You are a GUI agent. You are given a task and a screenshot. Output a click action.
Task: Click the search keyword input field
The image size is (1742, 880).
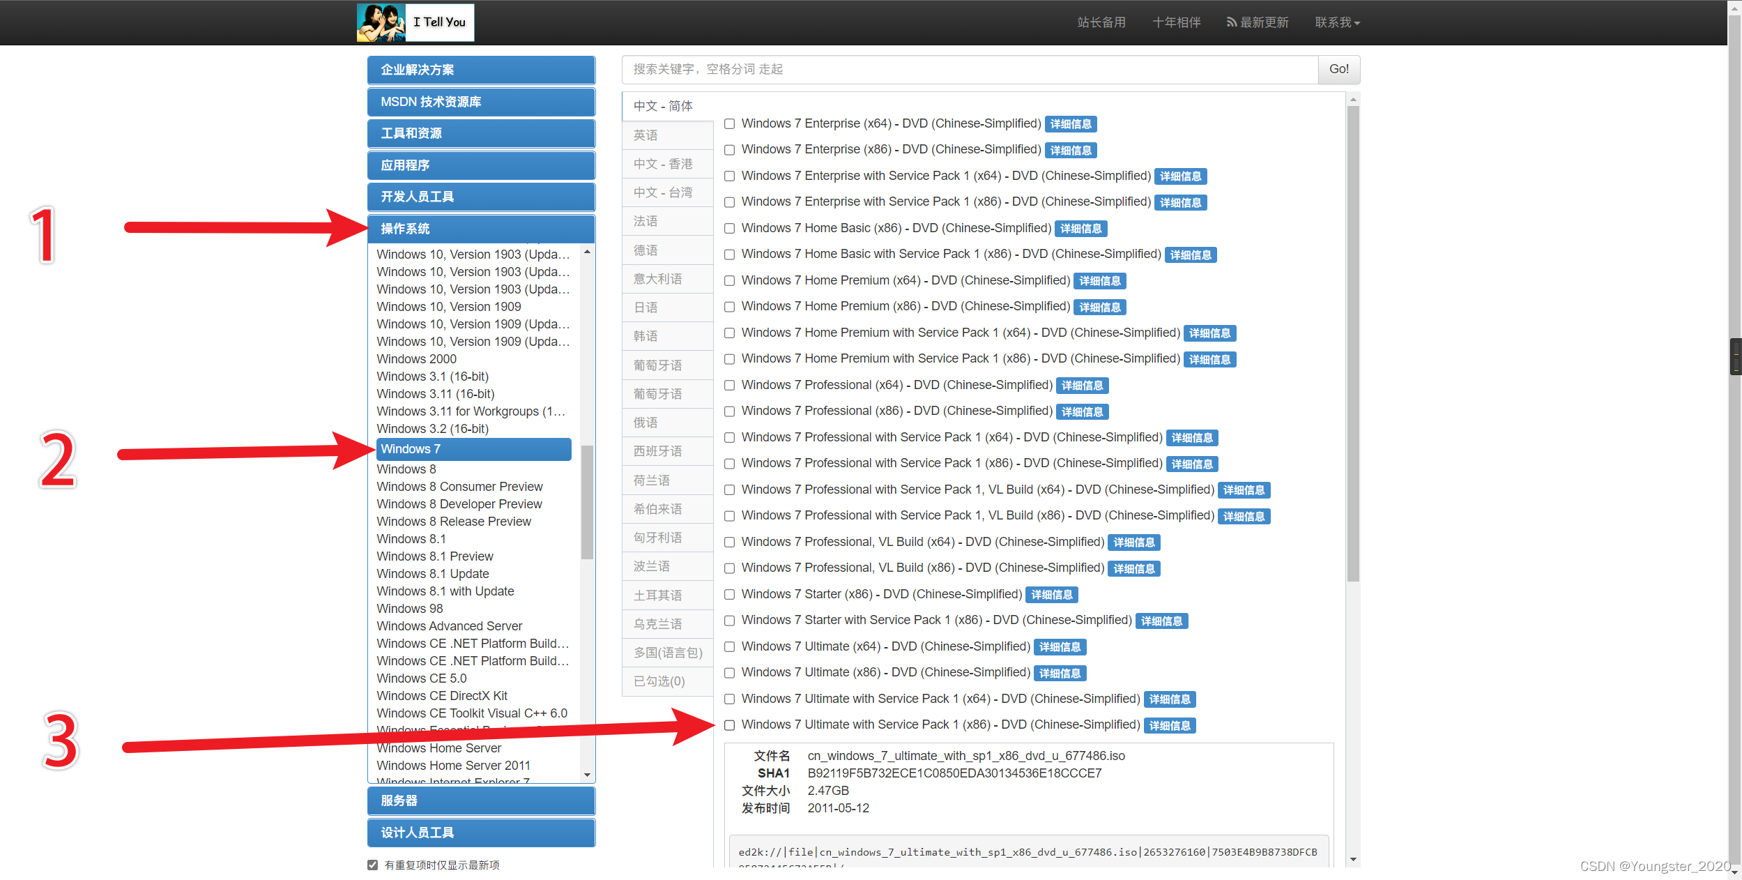[970, 69]
